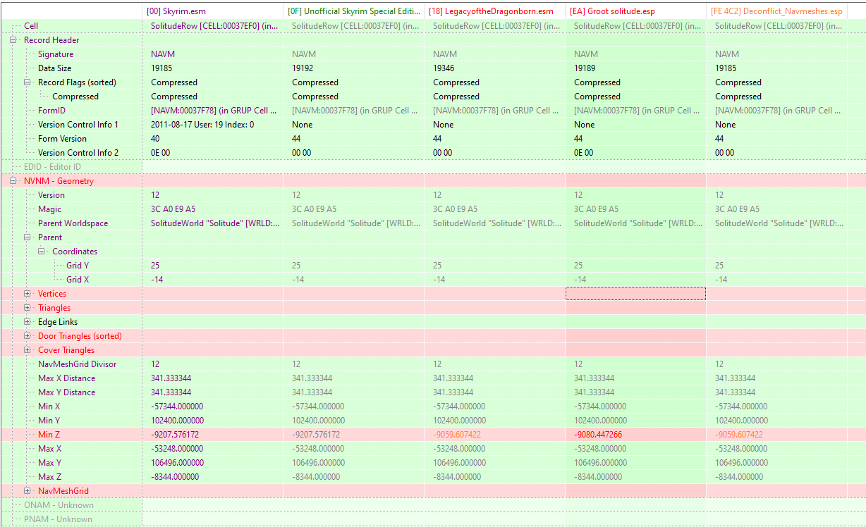Expand the Triangles node

pyautogui.click(x=28, y=308)
